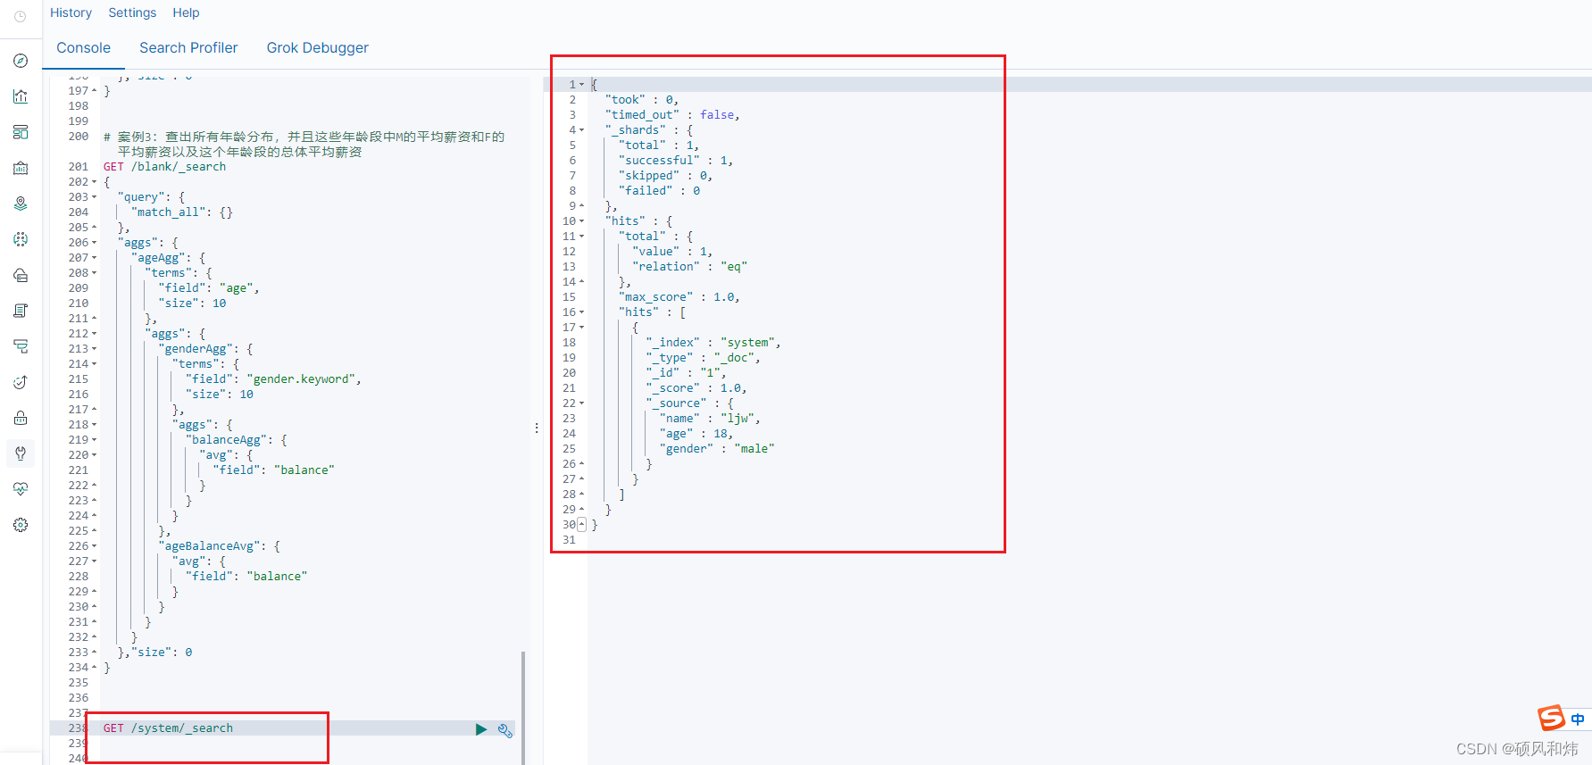Open APM from the sidebar

(x=21, y=346)
